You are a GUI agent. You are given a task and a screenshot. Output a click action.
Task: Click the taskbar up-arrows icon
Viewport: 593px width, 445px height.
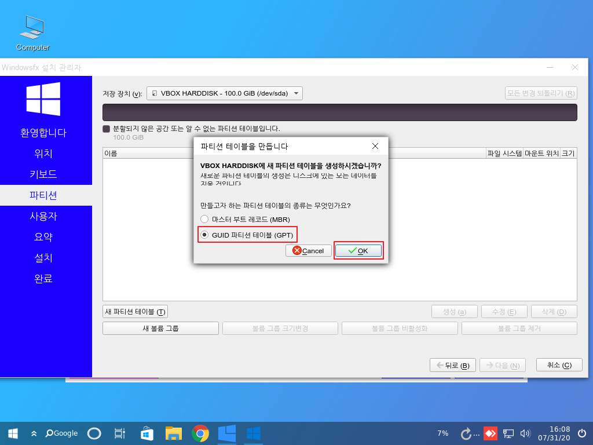tap(34, 433)
